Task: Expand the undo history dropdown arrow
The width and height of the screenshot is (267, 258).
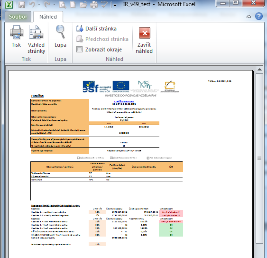Action: (x=39, y=5)
